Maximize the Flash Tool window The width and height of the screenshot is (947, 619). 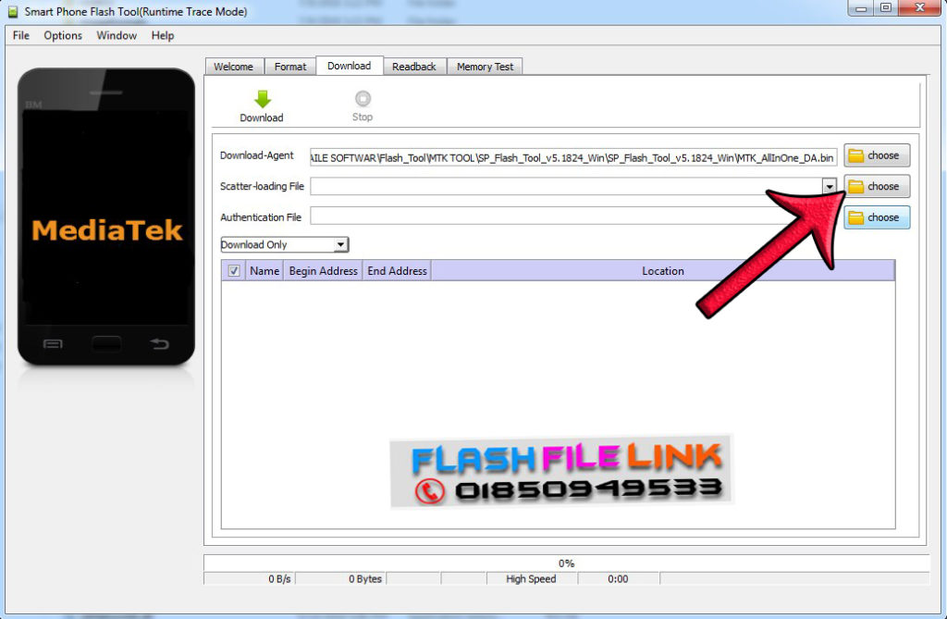[x=885, y=7]
